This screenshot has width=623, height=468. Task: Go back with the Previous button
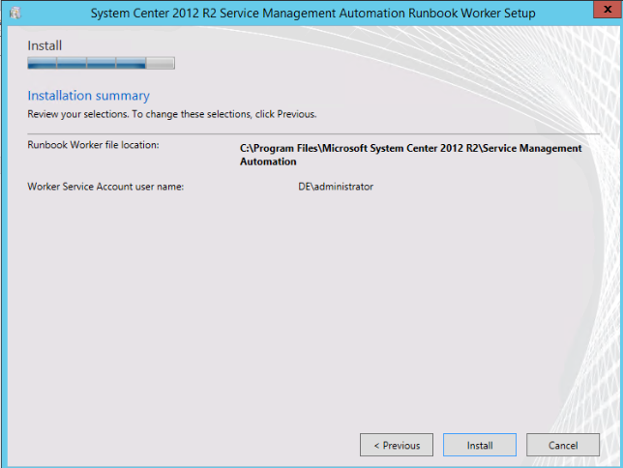click(x=397, y=445)
